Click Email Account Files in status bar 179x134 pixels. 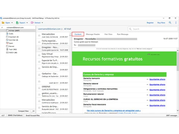pos(33,115)
